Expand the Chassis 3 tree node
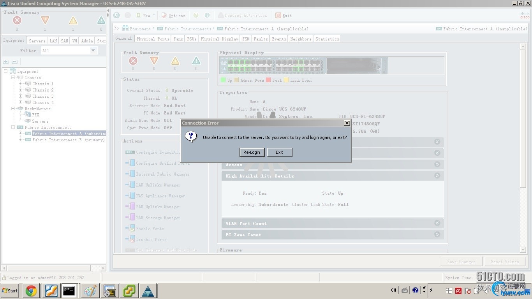532x299 pixels. (x=21, y=96)
